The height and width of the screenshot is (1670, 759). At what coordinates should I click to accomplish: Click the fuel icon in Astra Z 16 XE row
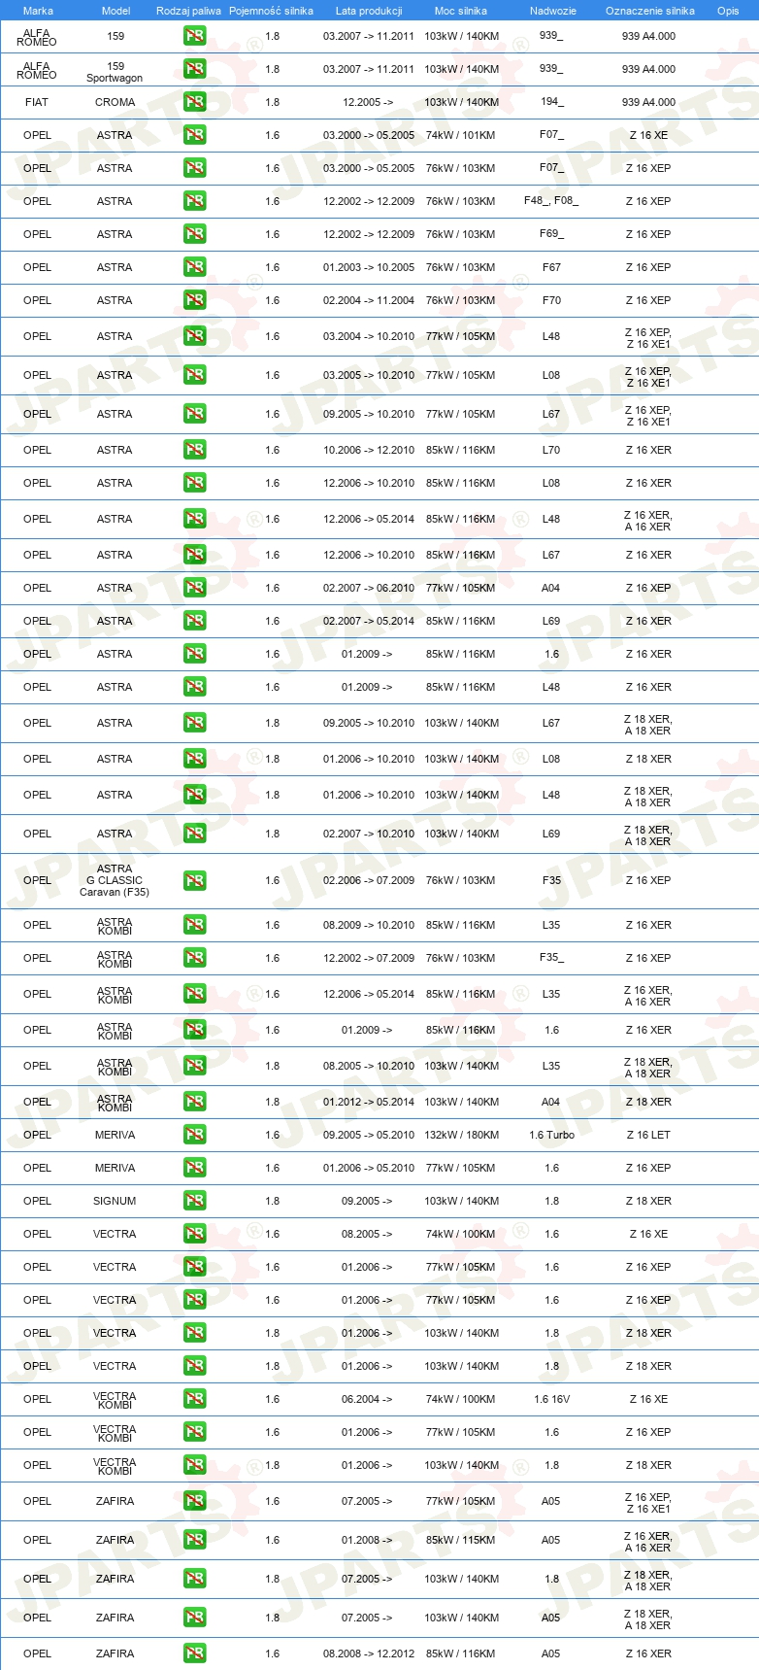click(x=194, y=135)
